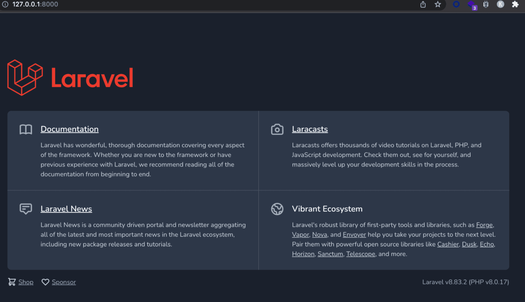
Task: Click the page info icon in the address bar
Action: pyautogui.click(x=5, y=4)
